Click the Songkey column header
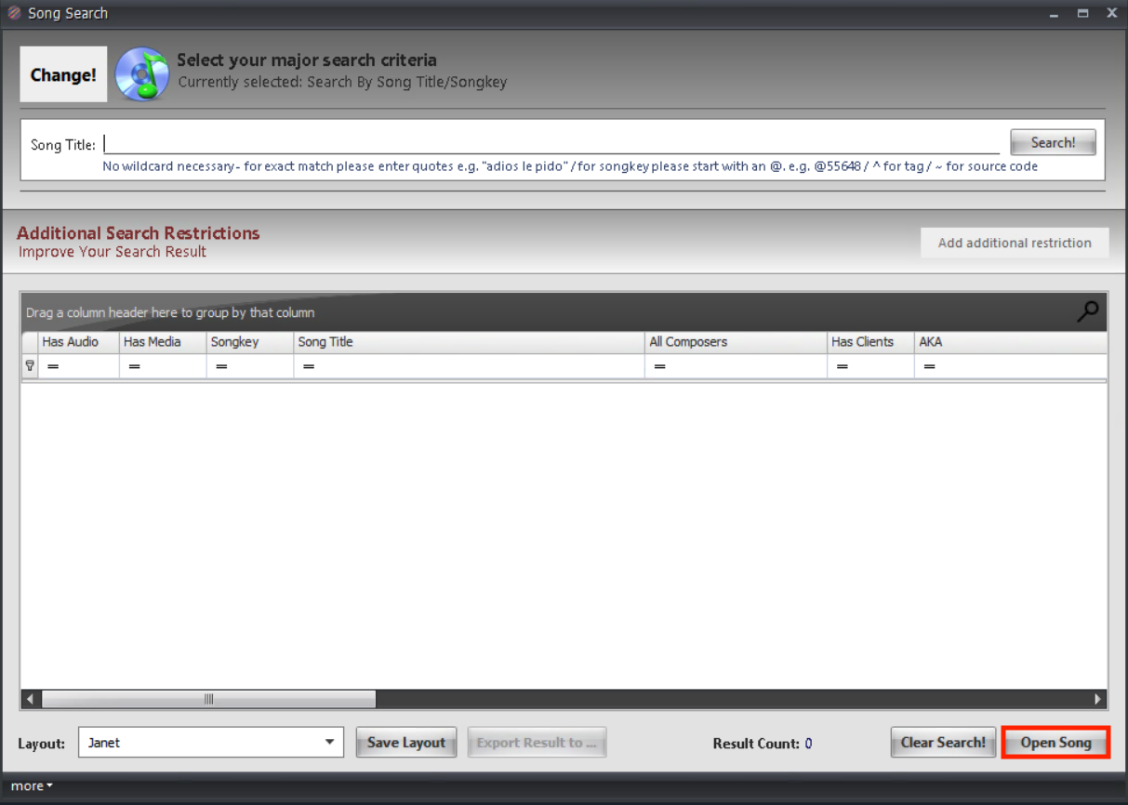 249,342
